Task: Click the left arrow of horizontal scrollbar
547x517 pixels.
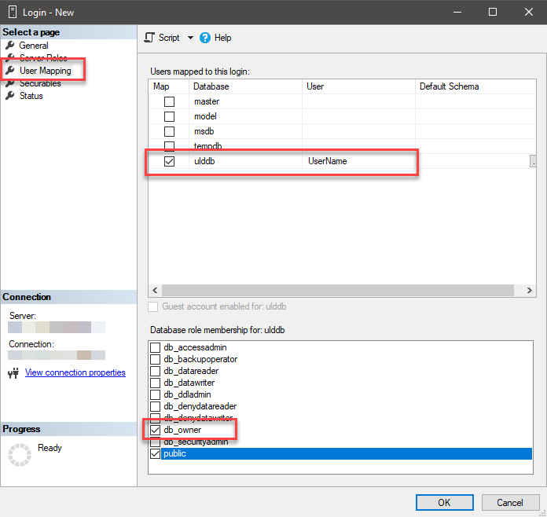Action: pos(155,290)
